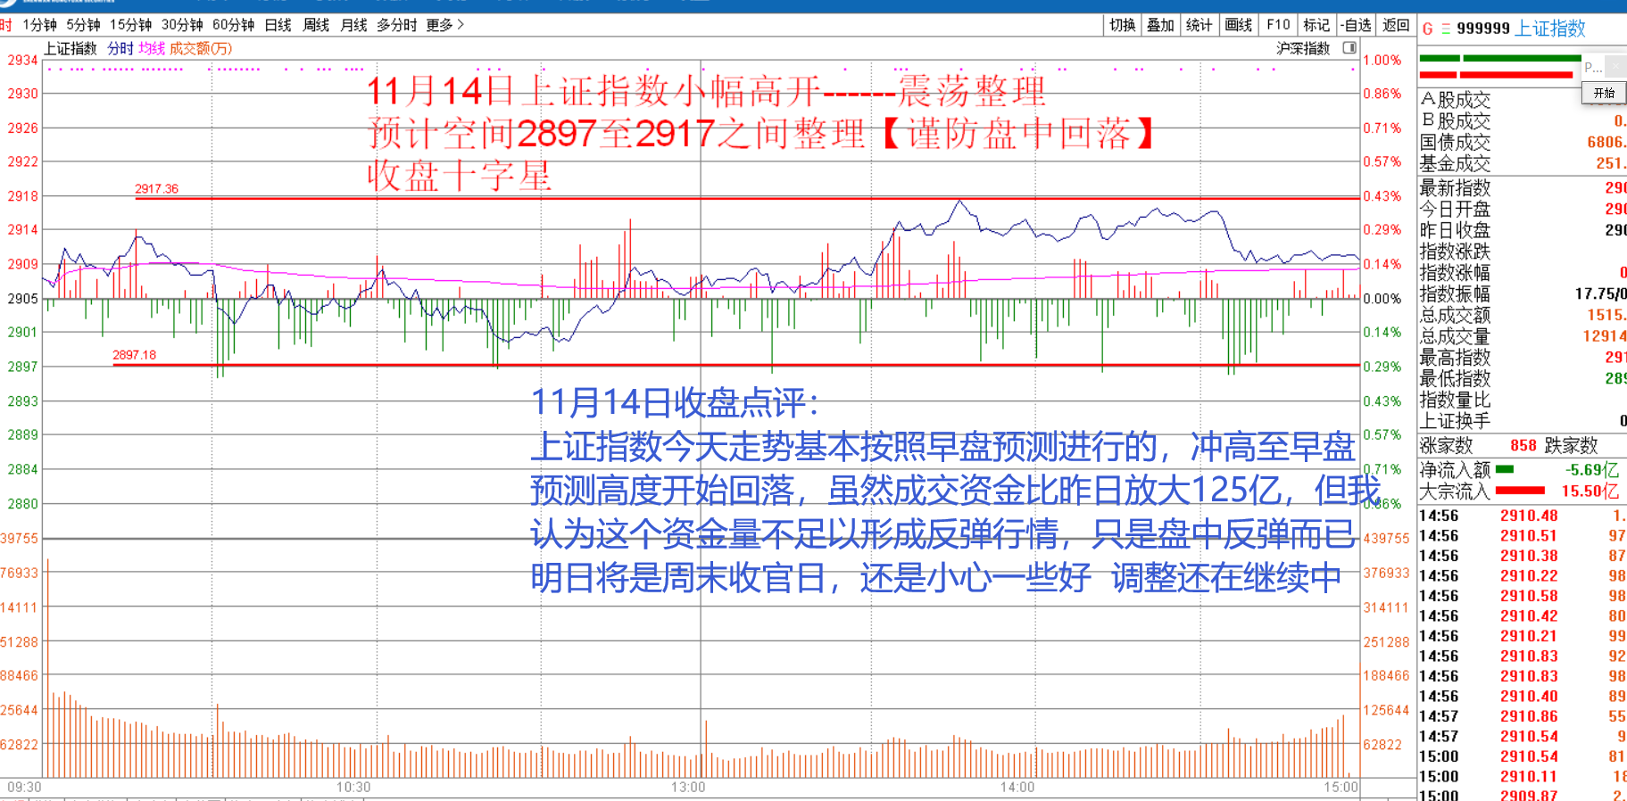Click the 总成交量 row
This screenshot has width=1627, height=801.
[x=1523, y=336]
